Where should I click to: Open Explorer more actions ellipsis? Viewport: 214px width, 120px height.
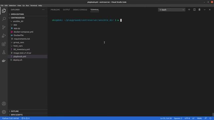[x=43, y=10]
